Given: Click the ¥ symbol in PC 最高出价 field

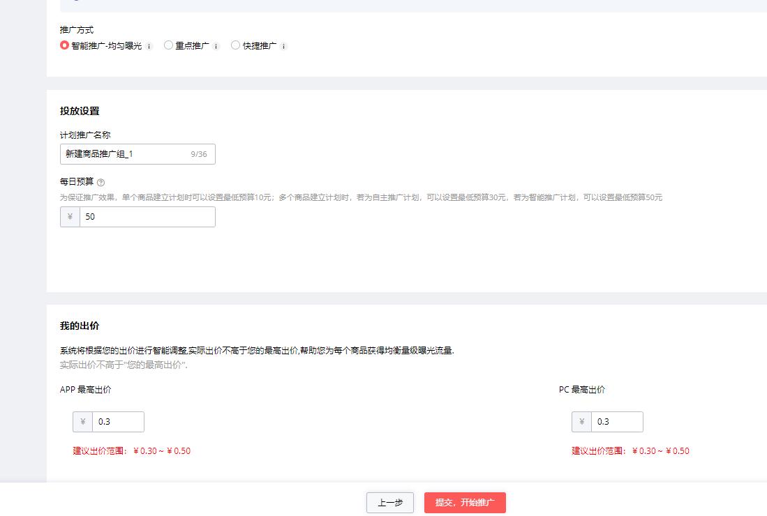Looking at the screenshot, I should click(x=581, y=421).
